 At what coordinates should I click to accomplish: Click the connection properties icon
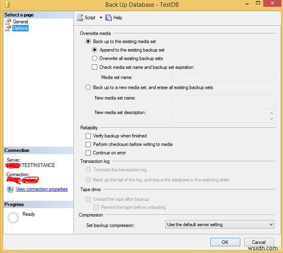point(10,189)
